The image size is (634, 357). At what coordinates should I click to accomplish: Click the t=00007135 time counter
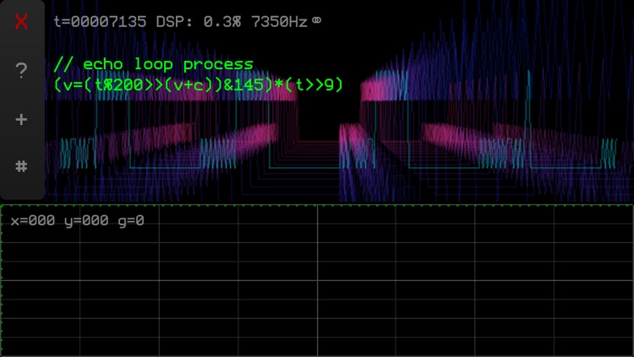click(x=100, y=21)
